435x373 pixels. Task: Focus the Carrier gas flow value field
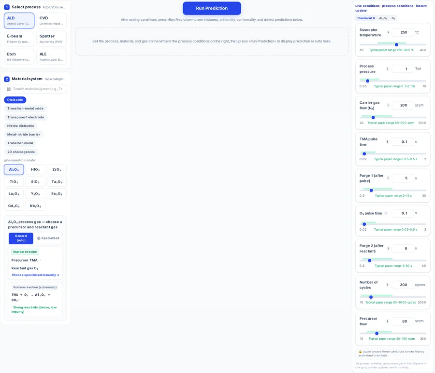point(403,105)
